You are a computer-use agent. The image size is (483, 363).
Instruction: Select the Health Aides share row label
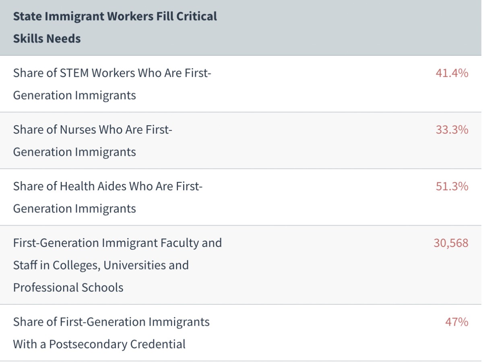[108, 197]
